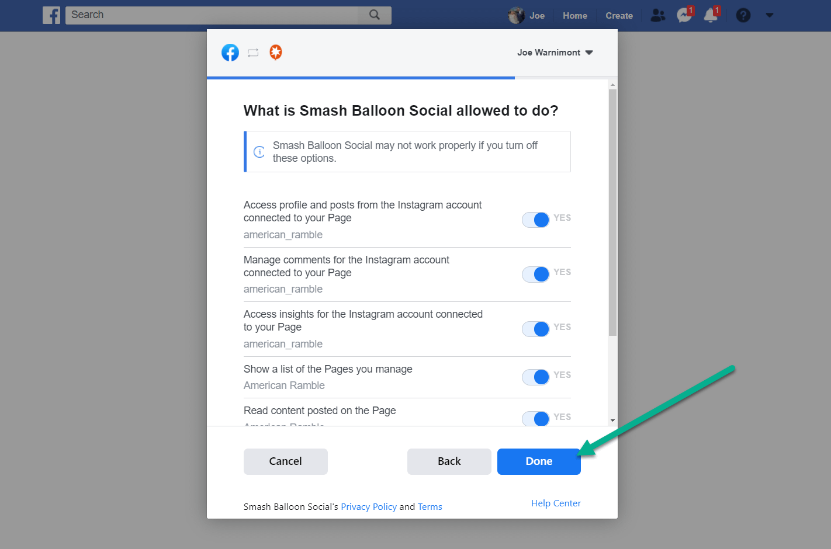Image resolution: width=831 pixels, height=549 pixels.
Task: Click the search magnifying glass icon
Action: point(374,15)
